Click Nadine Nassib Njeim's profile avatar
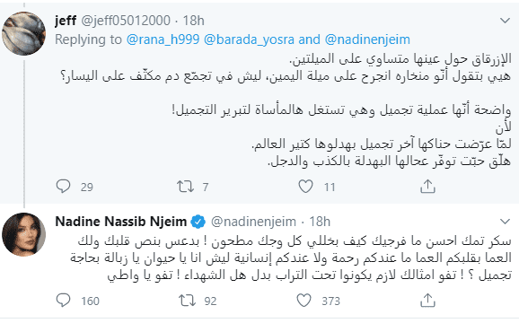The image size is (519, 323). tap(23, 234)
